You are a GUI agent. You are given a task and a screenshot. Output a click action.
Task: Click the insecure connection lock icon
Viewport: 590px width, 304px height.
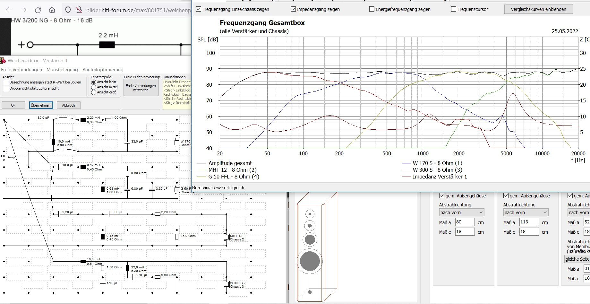(79, 10)
